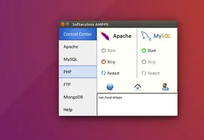Select MySQL in the sidebar
Viewport: 204px width, 140px height.
click(x=78, y=59)
